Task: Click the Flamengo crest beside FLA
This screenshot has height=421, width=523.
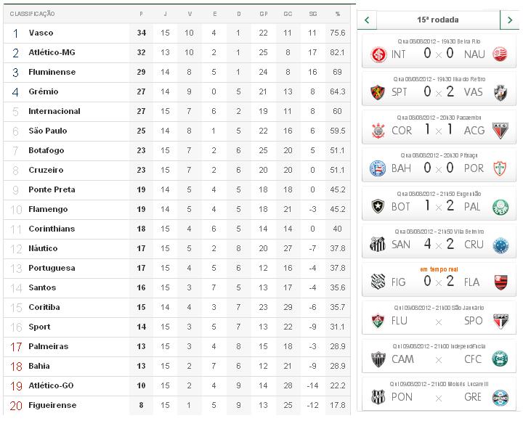Action: click(499, 282)
